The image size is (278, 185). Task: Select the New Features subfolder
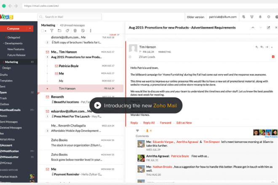tap(16, 49)
